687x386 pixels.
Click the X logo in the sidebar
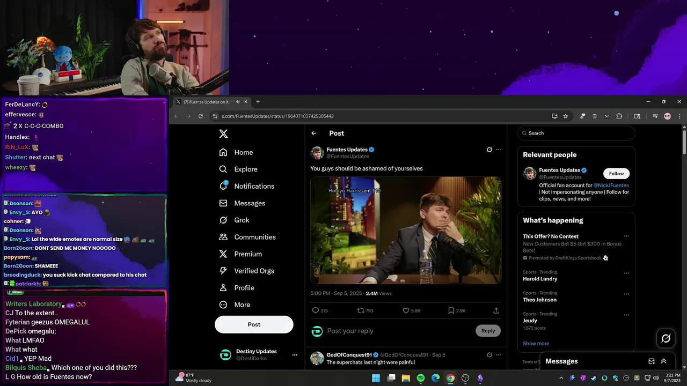click(223, 134)
